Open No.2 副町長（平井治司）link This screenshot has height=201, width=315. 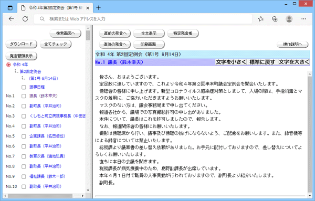45,106
